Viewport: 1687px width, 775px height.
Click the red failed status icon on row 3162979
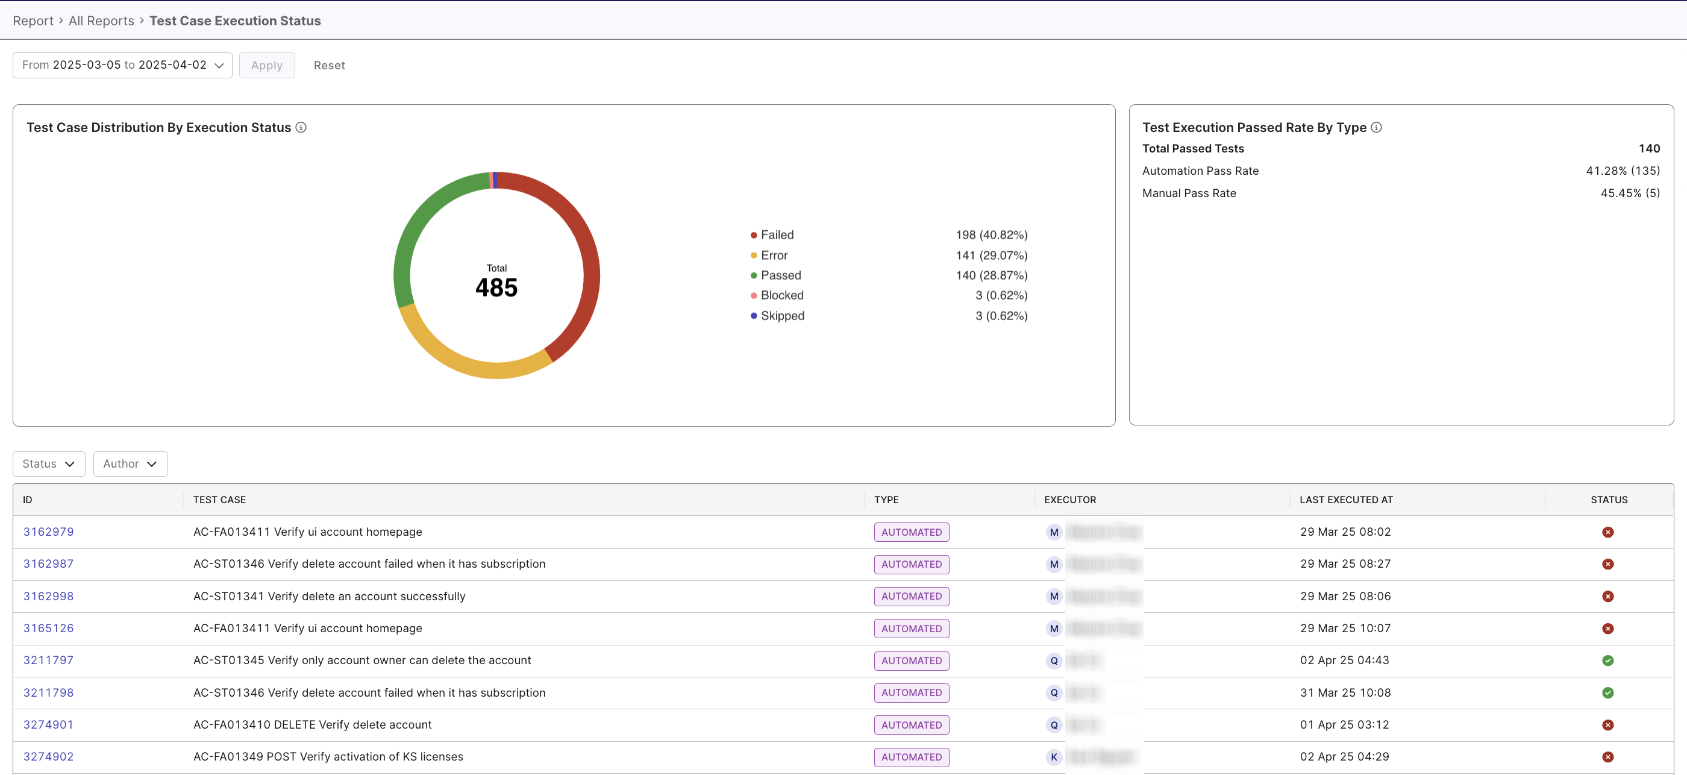pos(1609,532)
